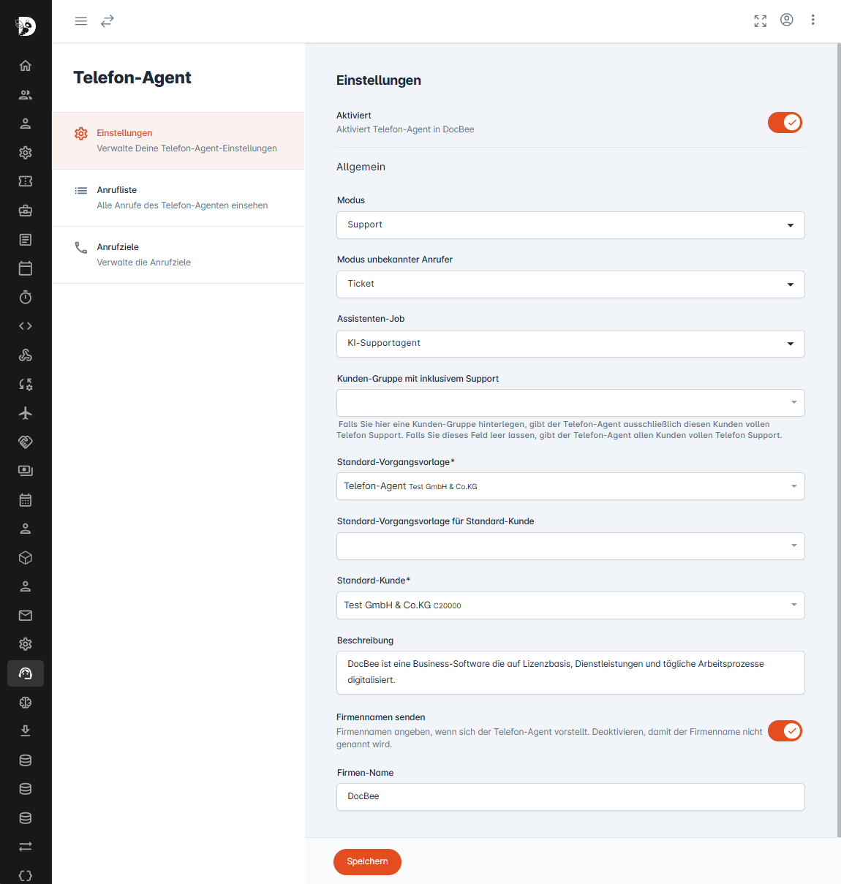Open the Modus unbekannter Anrufer dropdown
The image size is (841, 884).
click(x=570, y=284)
